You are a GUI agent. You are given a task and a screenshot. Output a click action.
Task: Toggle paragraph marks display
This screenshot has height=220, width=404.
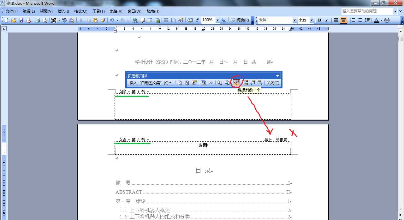pyautogui.click(x=197, y=20)
